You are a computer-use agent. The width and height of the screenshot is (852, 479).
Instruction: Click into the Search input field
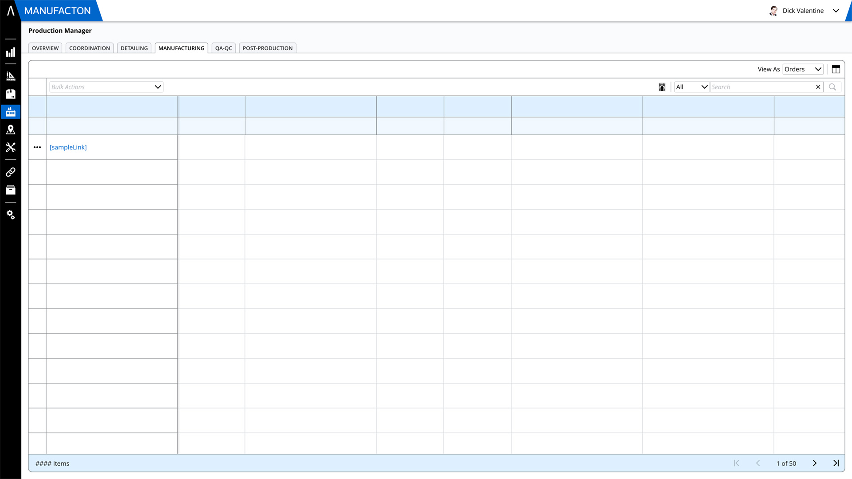pyautogui.click(x=761, y=87)
